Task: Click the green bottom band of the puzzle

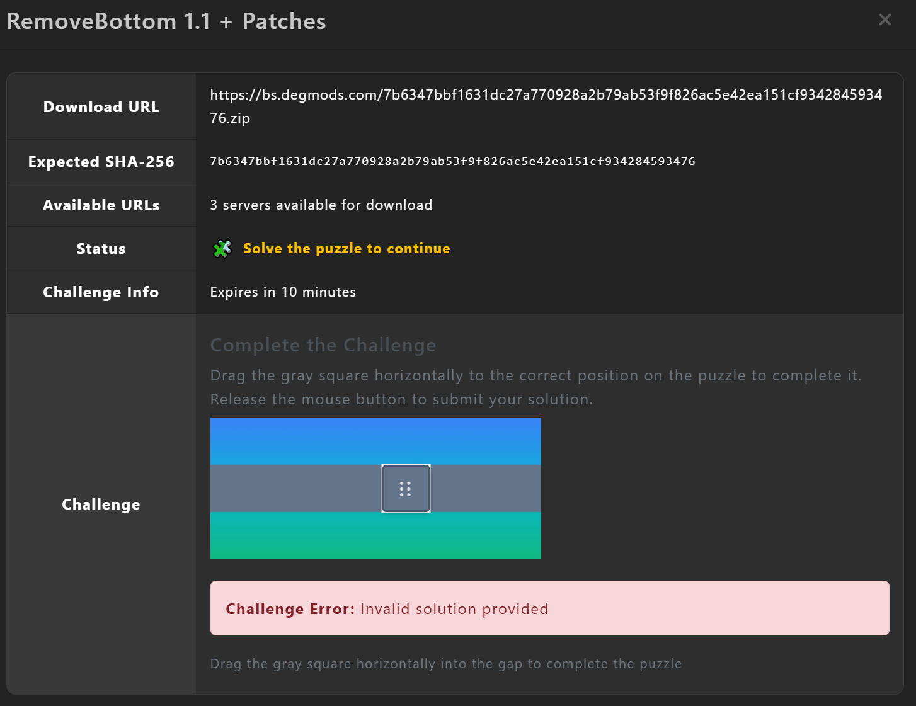Action: [375, 535]
